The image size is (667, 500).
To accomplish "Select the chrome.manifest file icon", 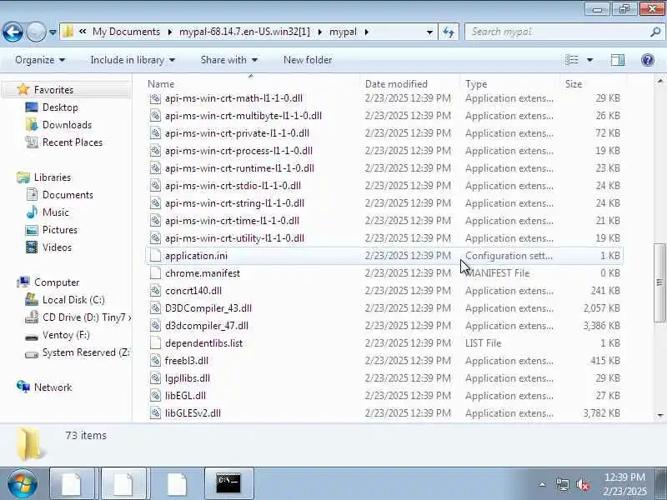I will pyautogui.click(x=156, y=273).
